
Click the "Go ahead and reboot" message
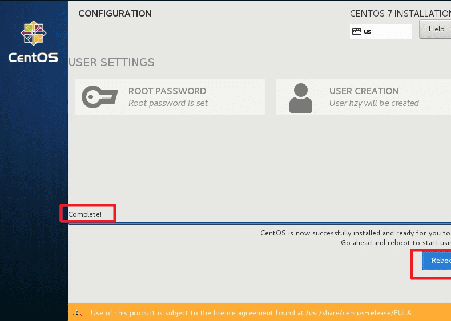click(x=396, y=243)
